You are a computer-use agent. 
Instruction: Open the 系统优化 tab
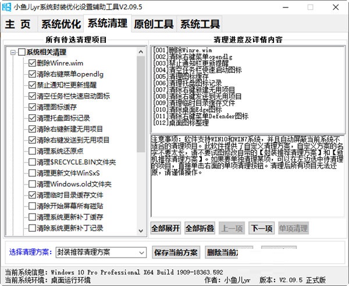pyautogui.click(x=60, y=24)
